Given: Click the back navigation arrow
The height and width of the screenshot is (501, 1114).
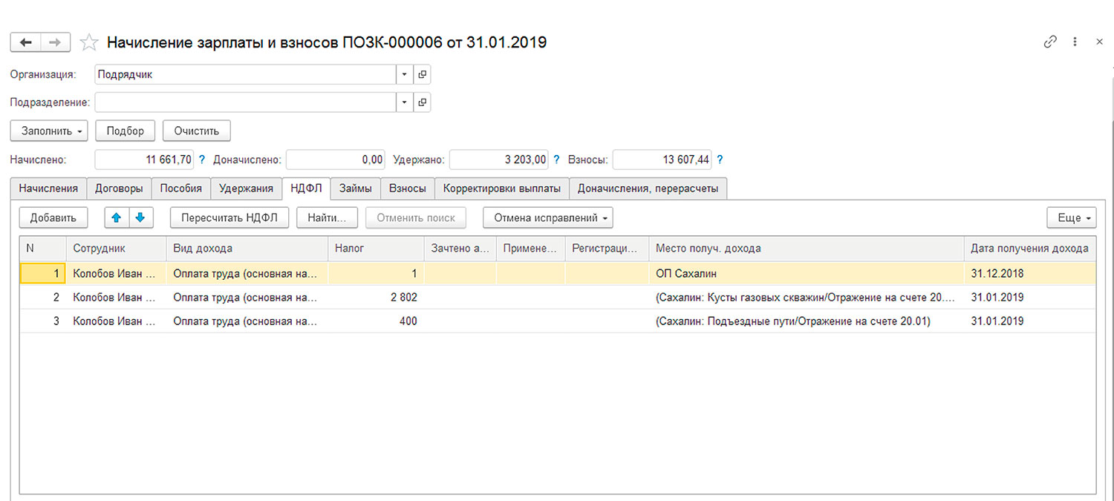Looking at the screenshot, I should point(25,42).
